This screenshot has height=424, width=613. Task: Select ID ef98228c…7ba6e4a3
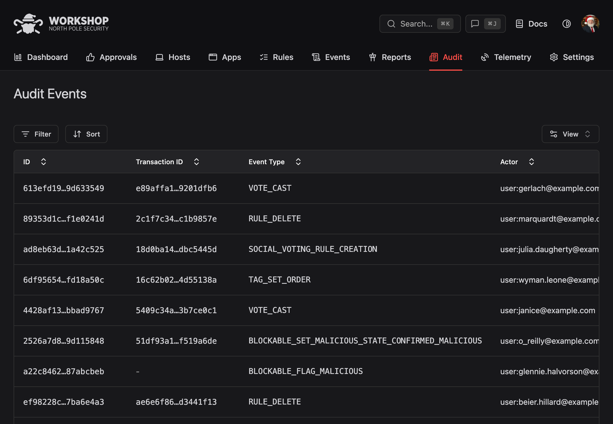point(64,402)
